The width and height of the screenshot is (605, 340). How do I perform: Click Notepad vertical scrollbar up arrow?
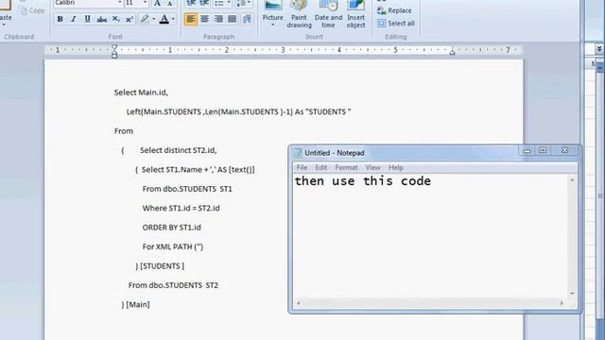(x=572, y=180)
